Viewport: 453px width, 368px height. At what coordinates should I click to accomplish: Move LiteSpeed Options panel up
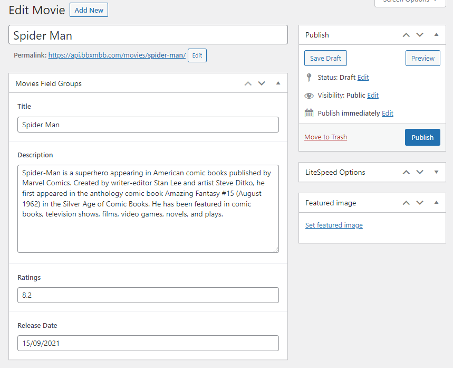point(406,173)
